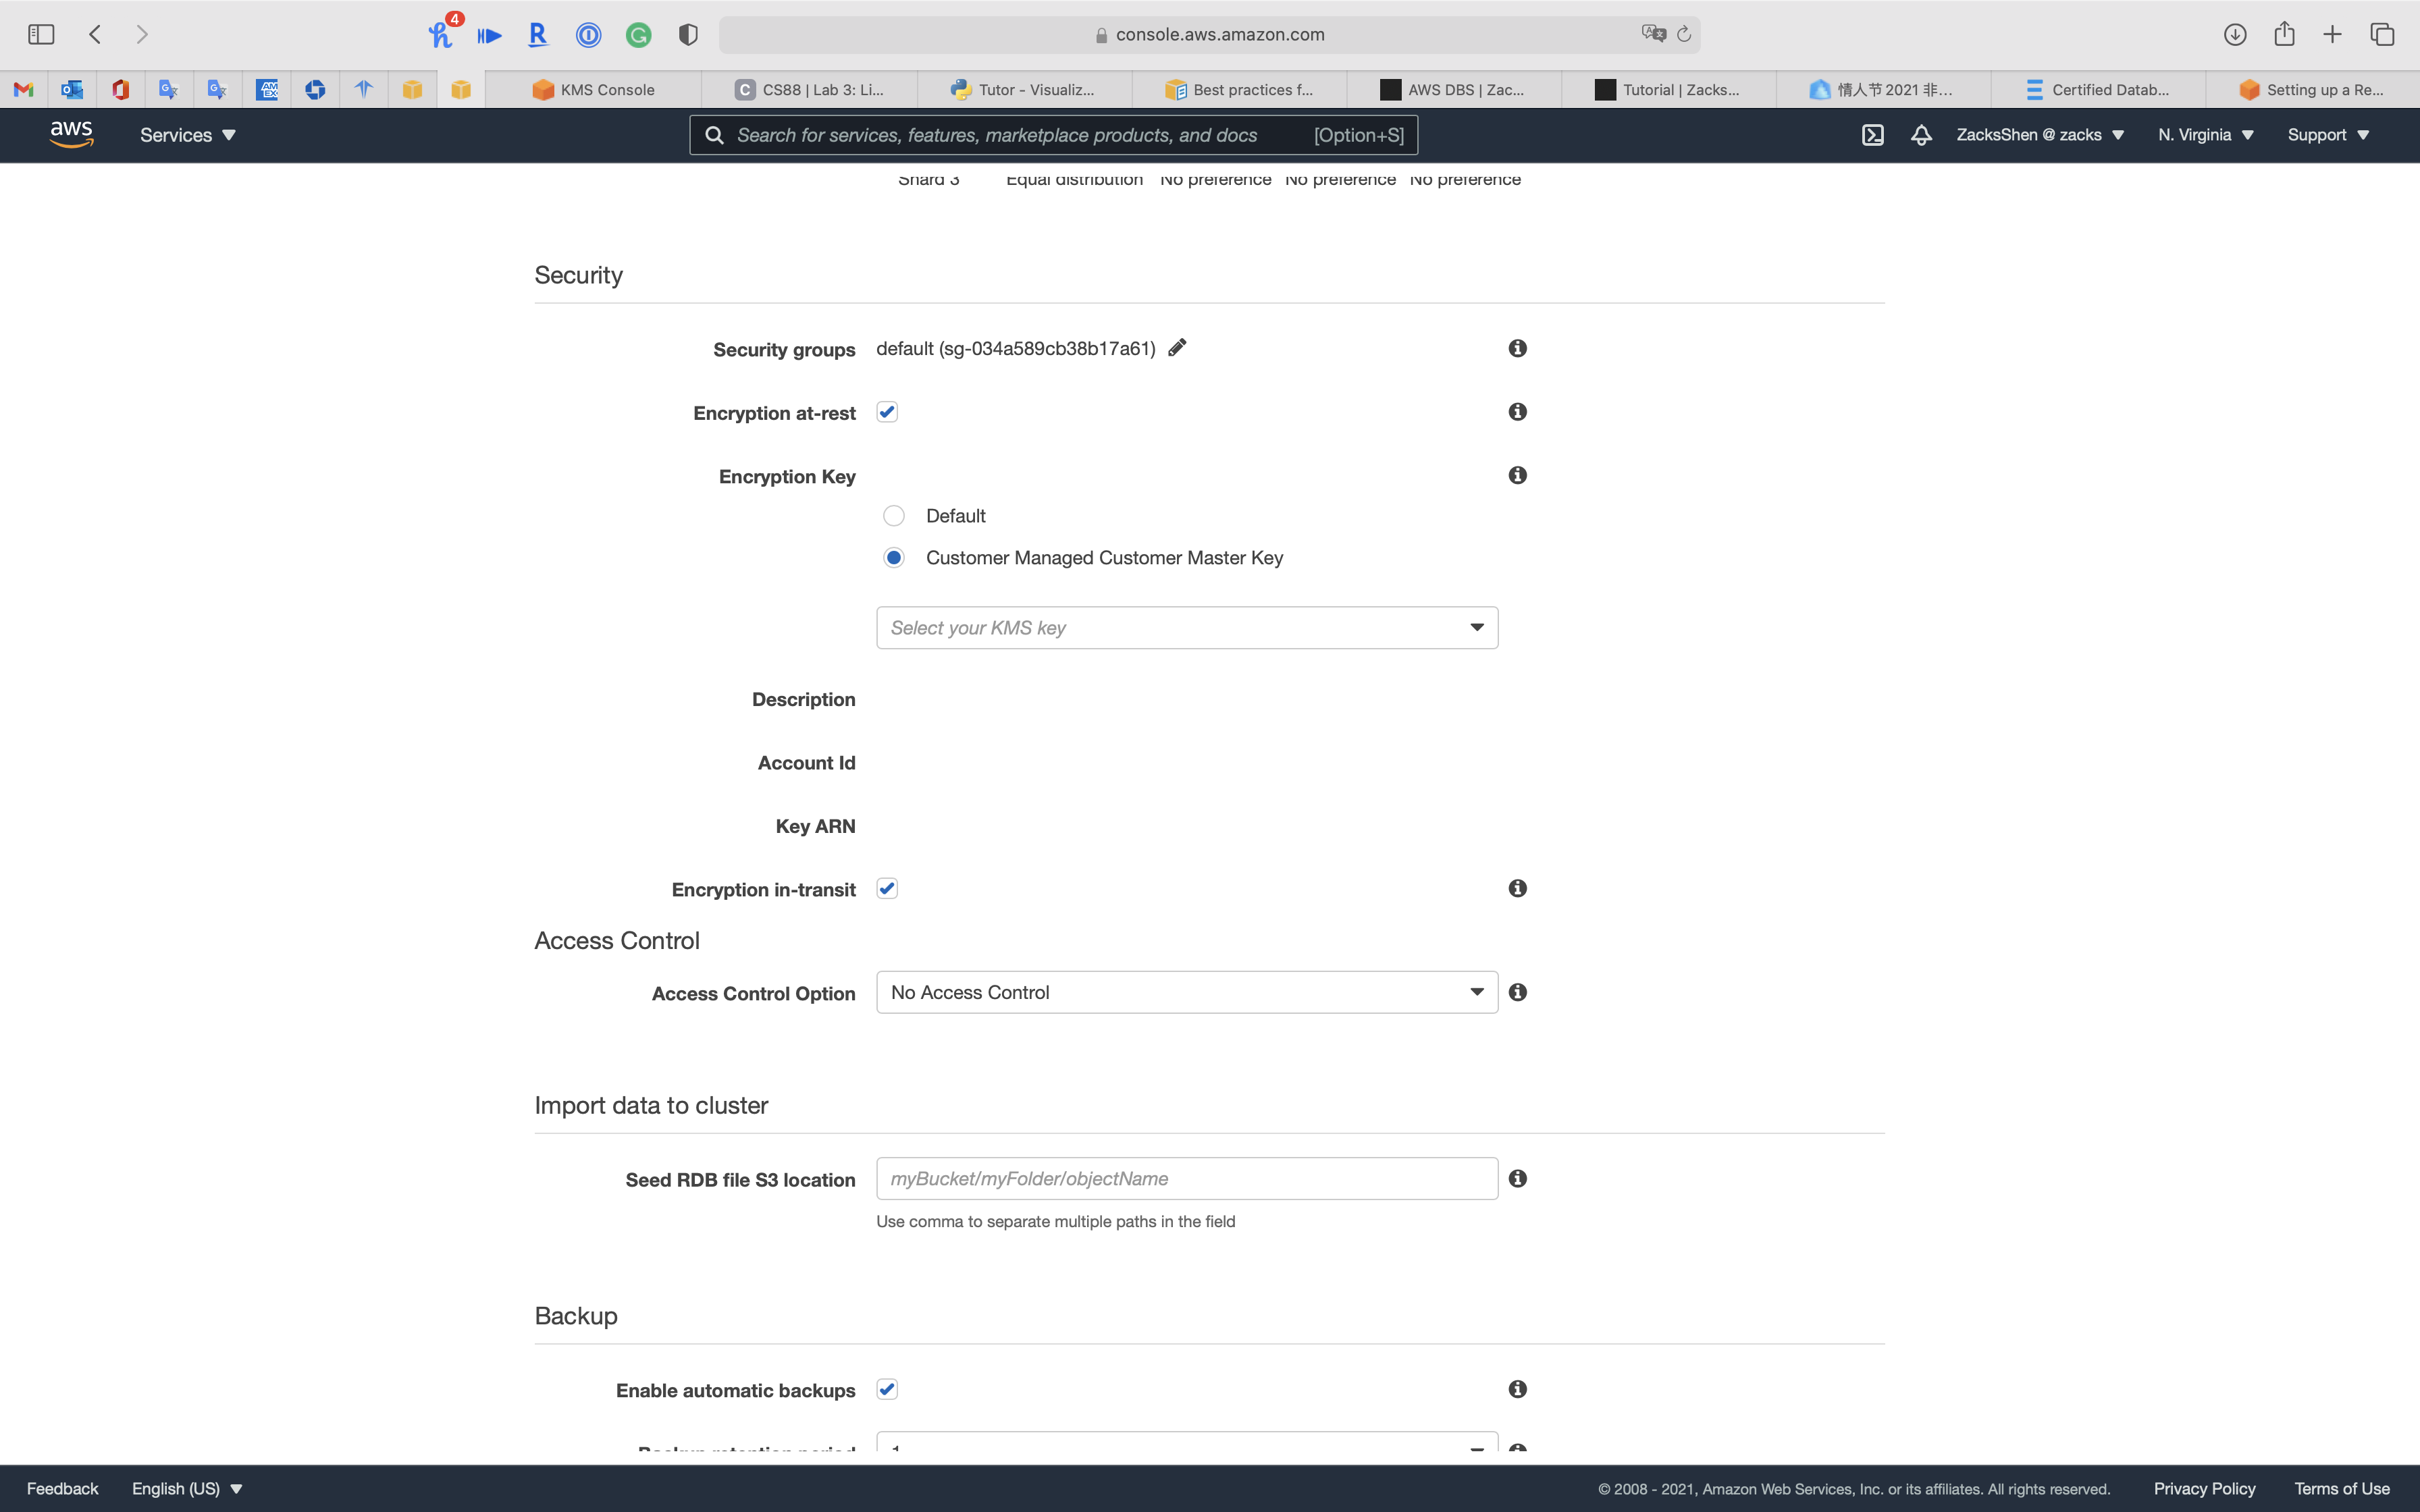Uncheck Encryption at-rest checkbox
Image resolution: width=2420 pixels, height=1512 pixels.
887,412
